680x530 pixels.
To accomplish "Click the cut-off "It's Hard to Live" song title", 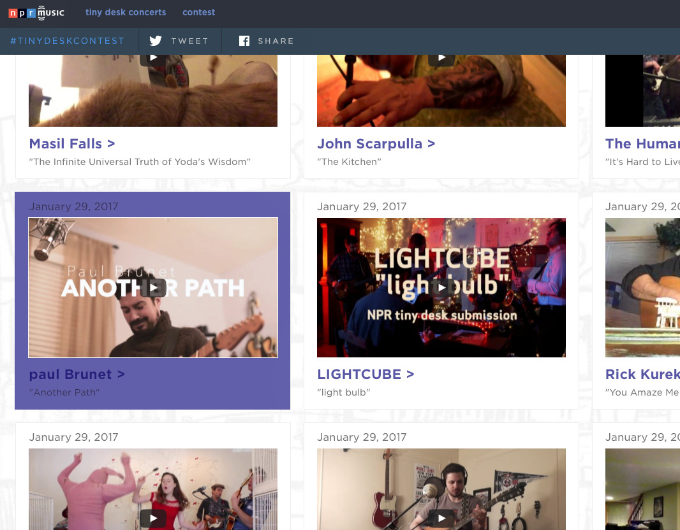I will (642, 162).
